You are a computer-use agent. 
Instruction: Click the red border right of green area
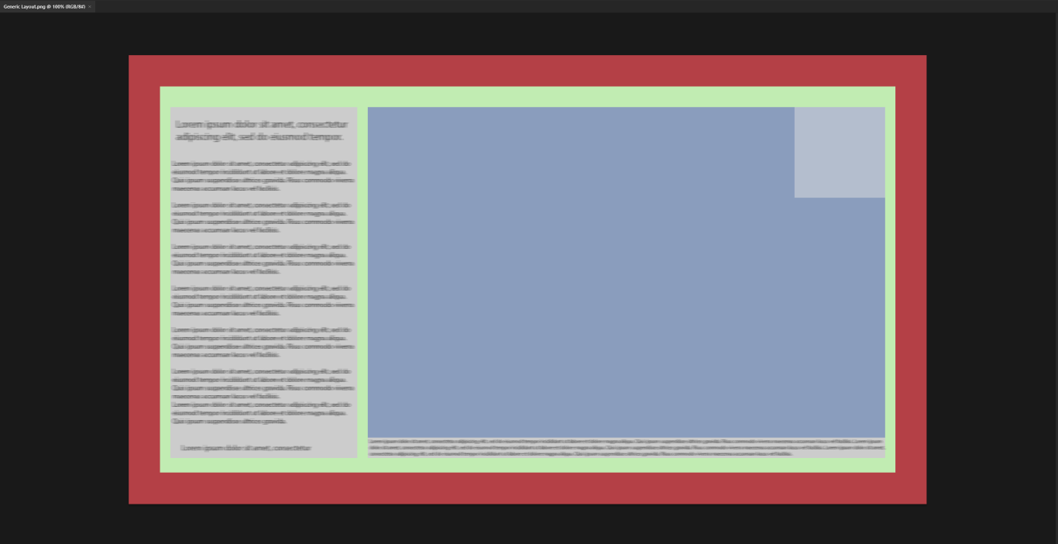(x=911, y=279)
